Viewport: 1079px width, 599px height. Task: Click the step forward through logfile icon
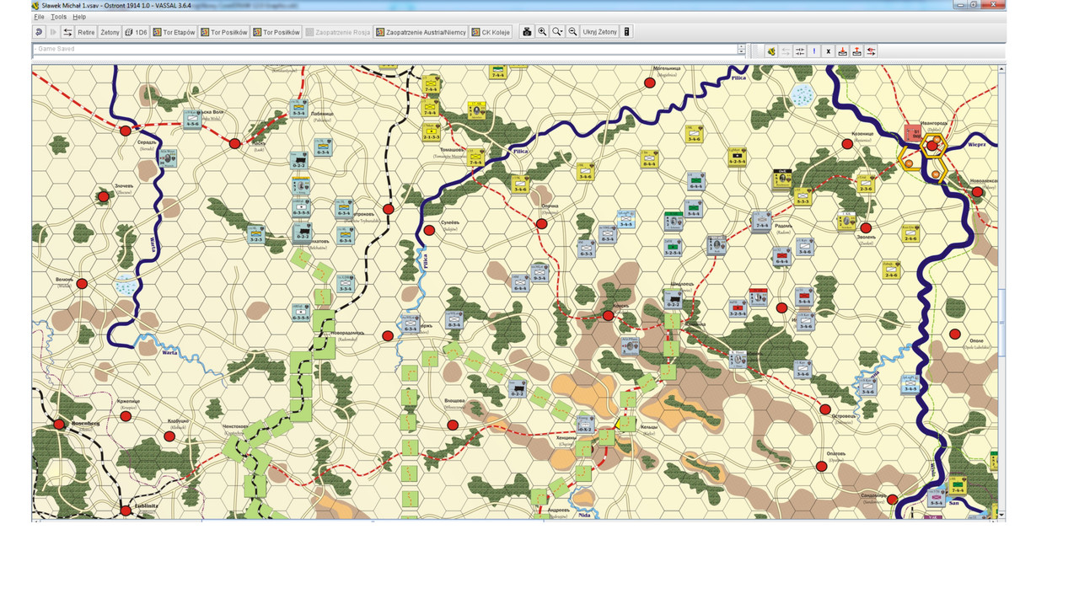pyautogui.click(x=53, y=32)
